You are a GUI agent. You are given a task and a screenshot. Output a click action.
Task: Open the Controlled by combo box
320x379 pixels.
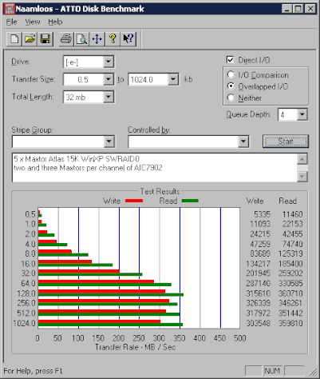pos(188,142)
